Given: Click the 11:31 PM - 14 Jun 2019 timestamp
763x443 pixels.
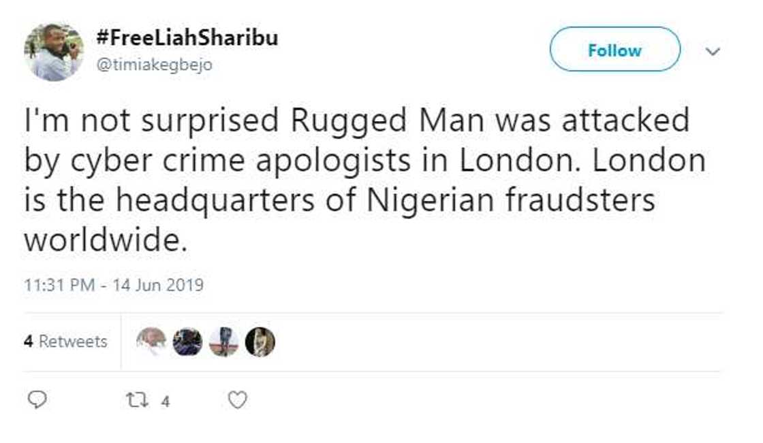Looking at the screenshot, I should tap(114, 284).
